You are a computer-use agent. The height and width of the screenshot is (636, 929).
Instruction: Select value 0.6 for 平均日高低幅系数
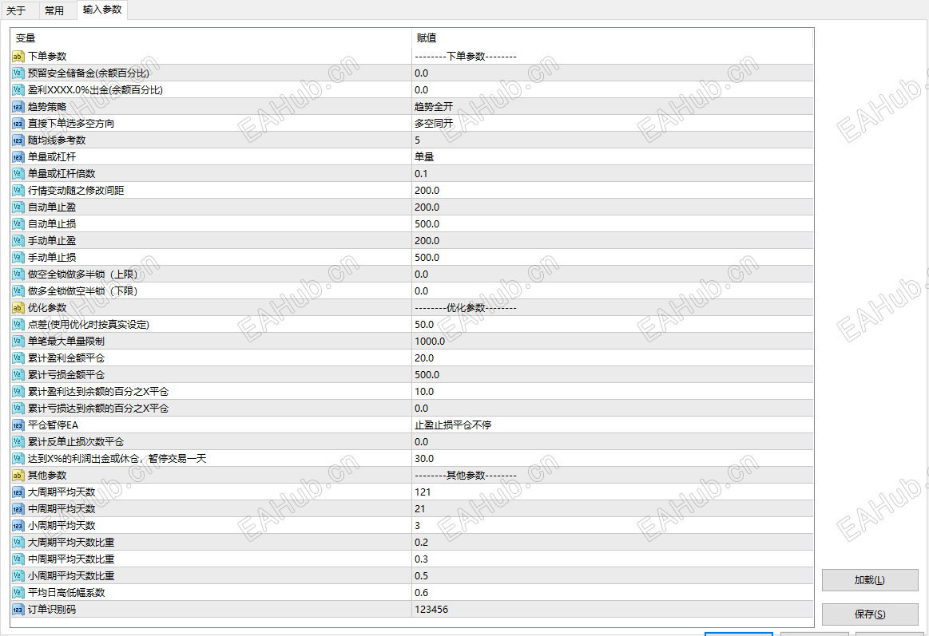click(613, 593)
